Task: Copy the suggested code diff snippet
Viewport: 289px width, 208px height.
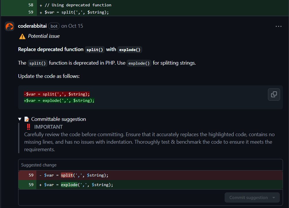Action: point(274,94)
